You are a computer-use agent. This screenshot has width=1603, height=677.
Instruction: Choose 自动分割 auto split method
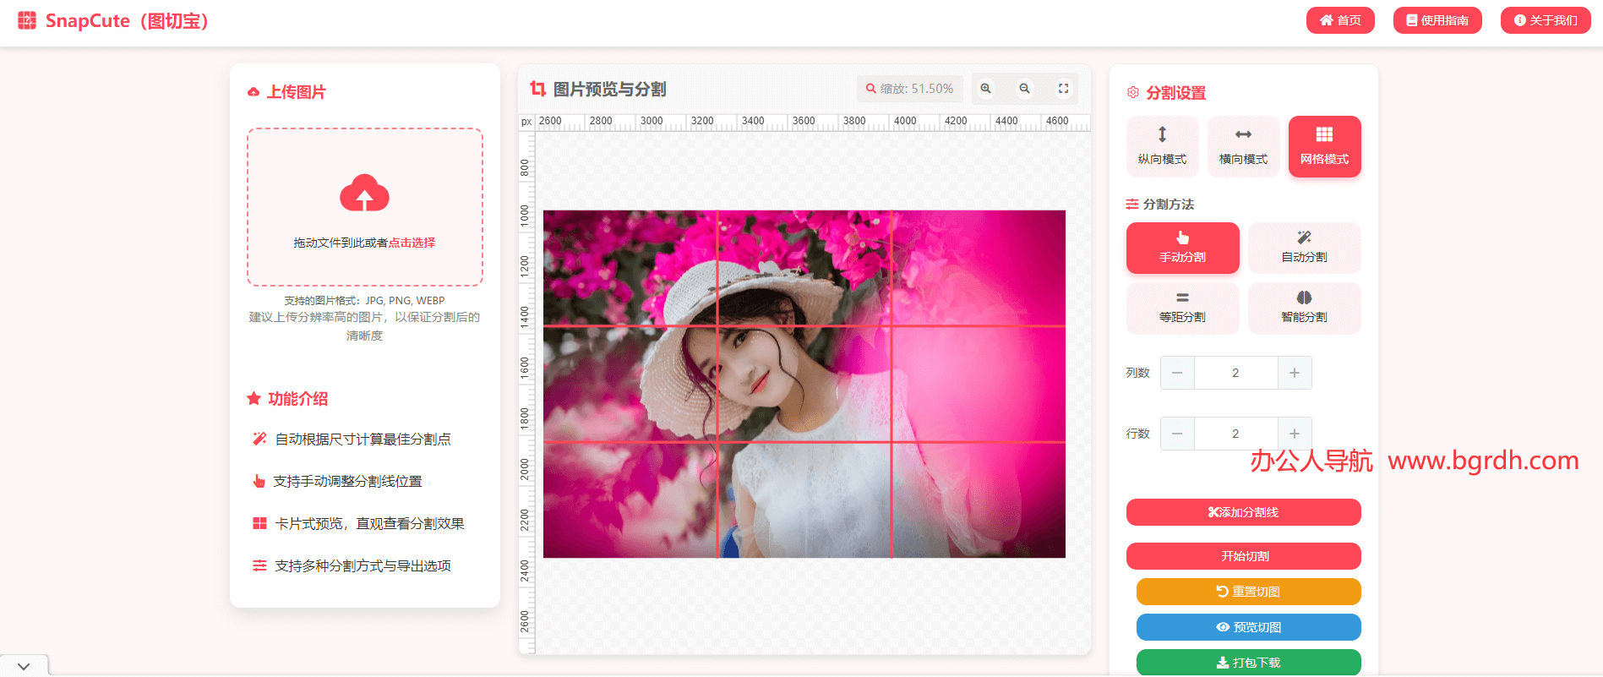pos(1304,248)
